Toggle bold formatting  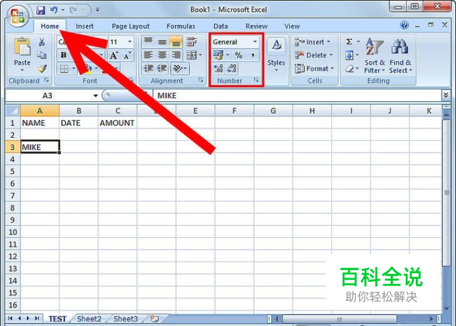[63, 55]
